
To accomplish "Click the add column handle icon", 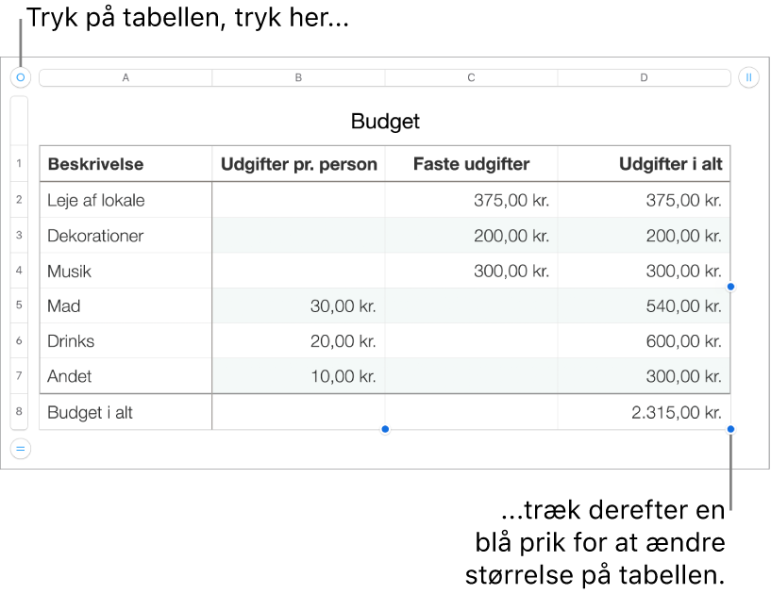I will click(x=748, y=77).
